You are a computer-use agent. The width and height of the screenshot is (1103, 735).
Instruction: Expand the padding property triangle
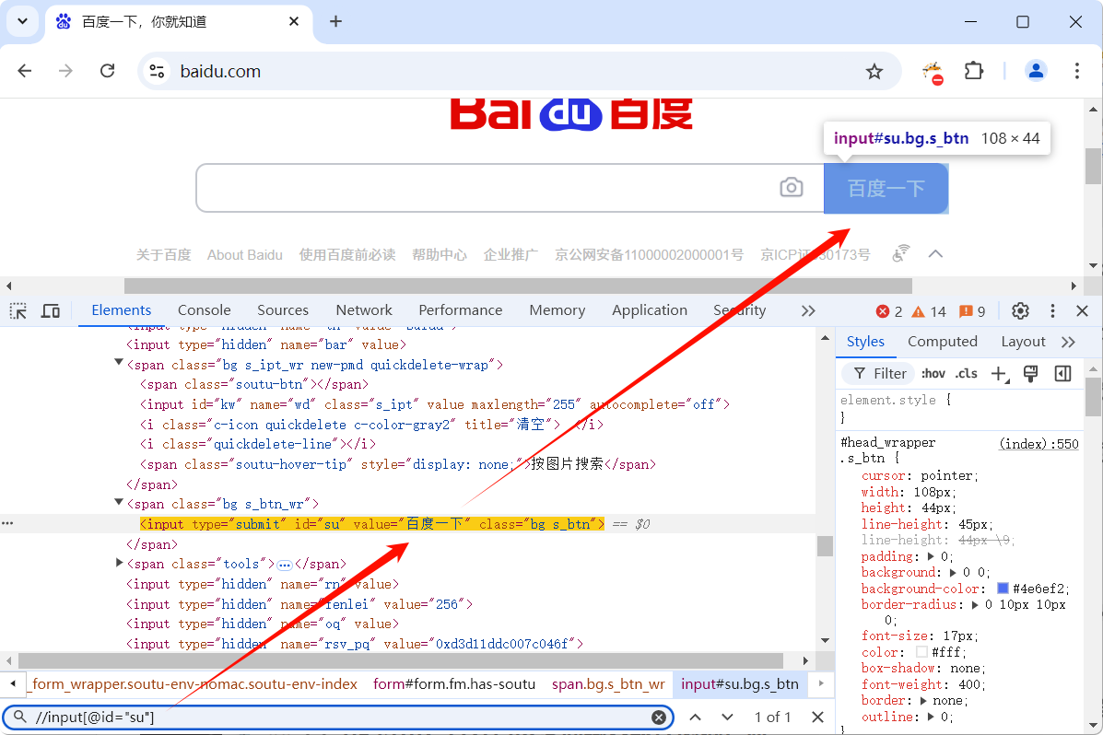point(931,556)
